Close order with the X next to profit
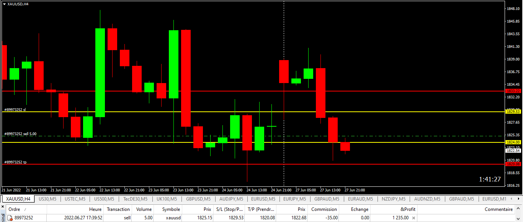The height and width of the screenshot is (222, 523). 413,218
